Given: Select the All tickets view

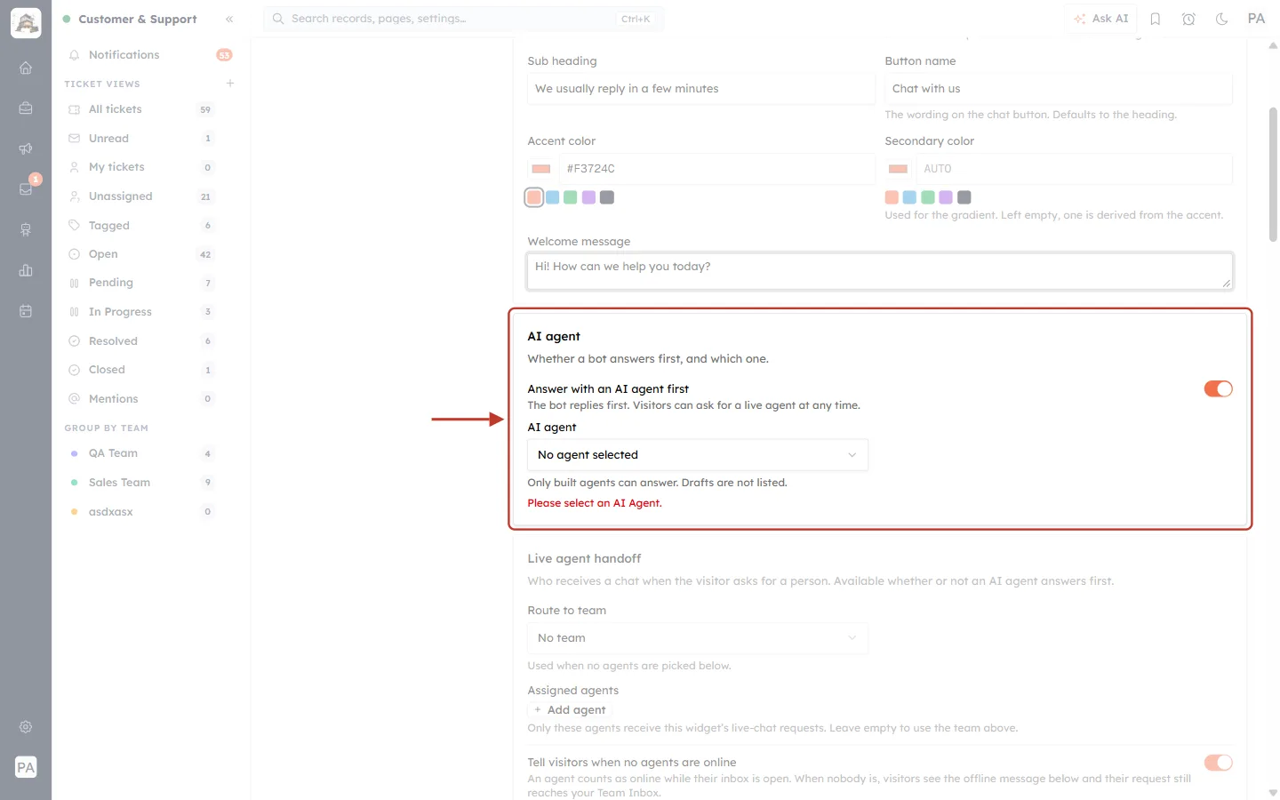Looking at the screenshot, I should [x=141, y=109].
